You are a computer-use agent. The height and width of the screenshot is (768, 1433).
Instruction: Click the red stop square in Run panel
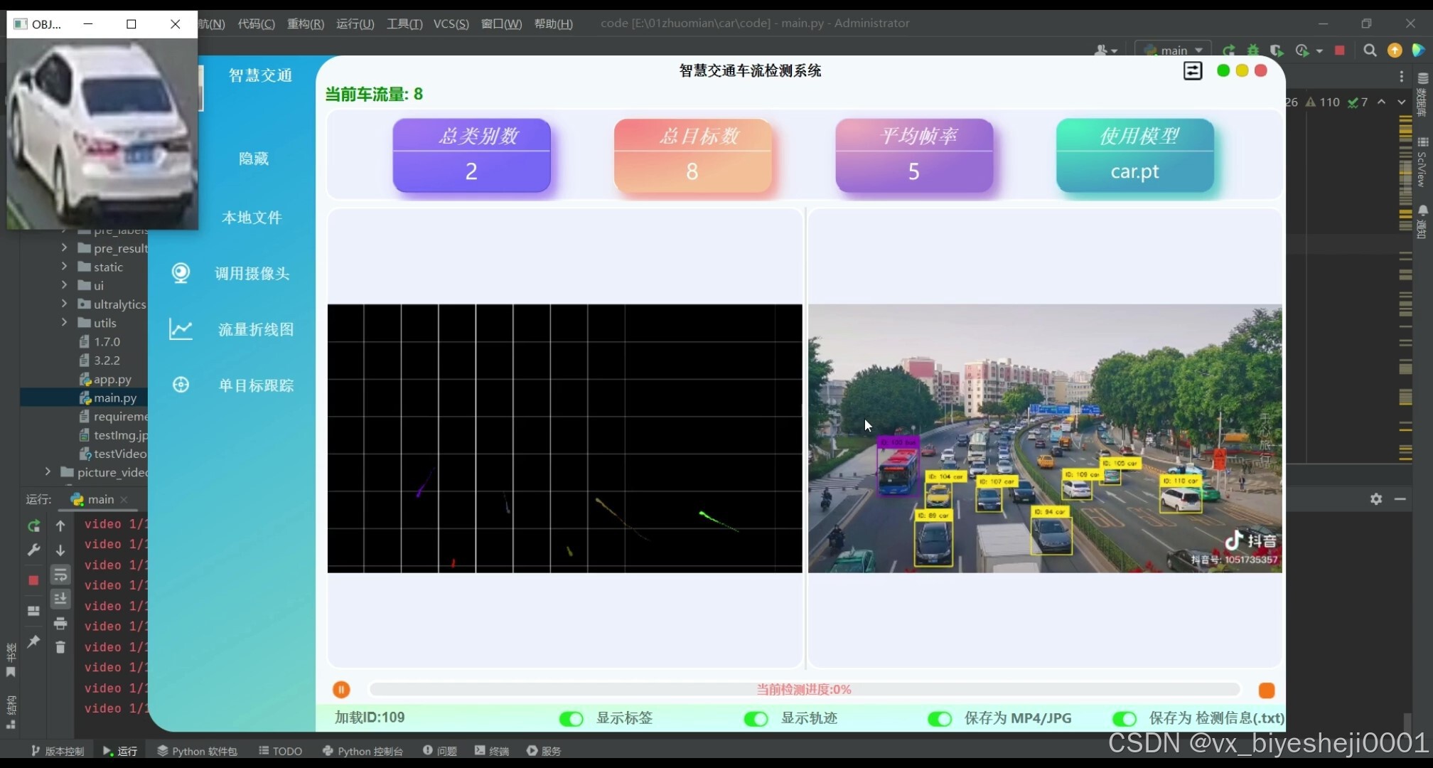point(33,580)
